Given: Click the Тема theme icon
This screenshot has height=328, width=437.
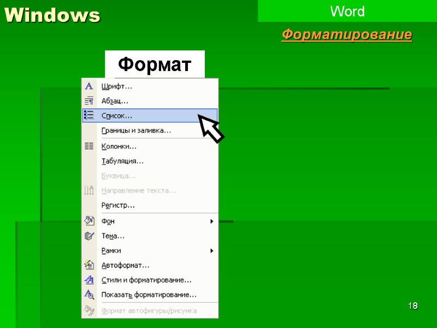Looking at the screenshot, I should point(89,236).
